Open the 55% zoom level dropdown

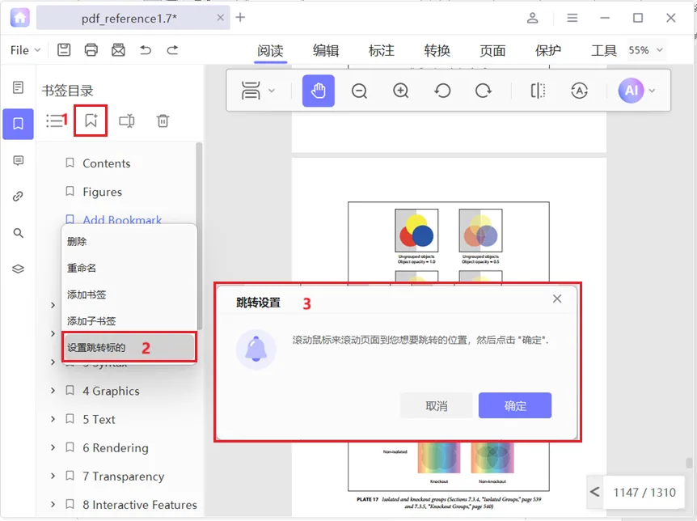646,50
